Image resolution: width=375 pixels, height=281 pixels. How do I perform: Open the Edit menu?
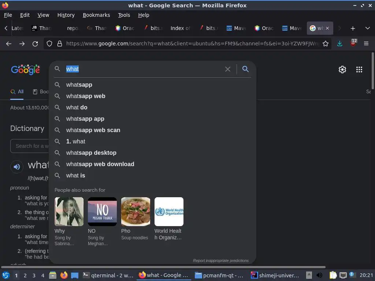tap(25, 15)
